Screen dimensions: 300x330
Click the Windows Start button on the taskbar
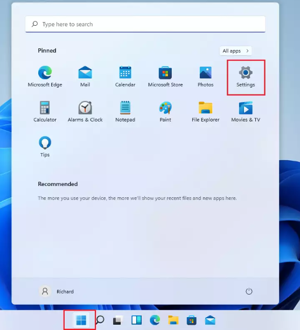coord(81,320)
